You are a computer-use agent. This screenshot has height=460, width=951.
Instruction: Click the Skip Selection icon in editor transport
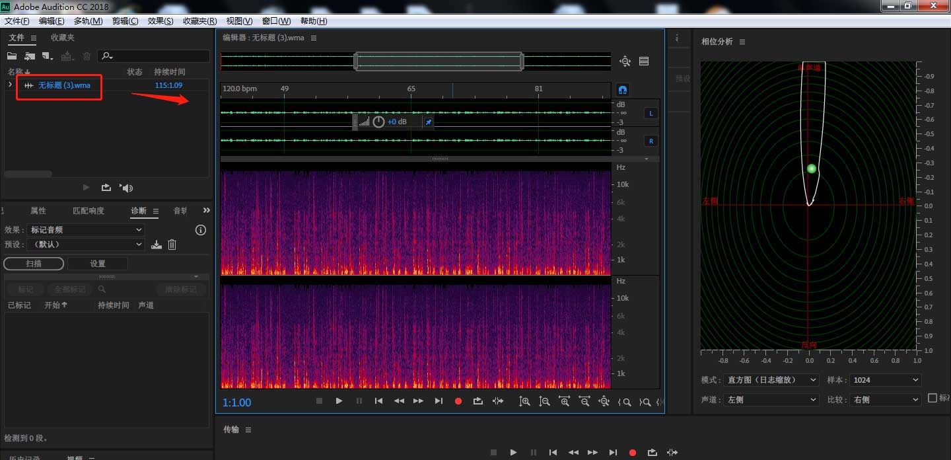[498, 401]
